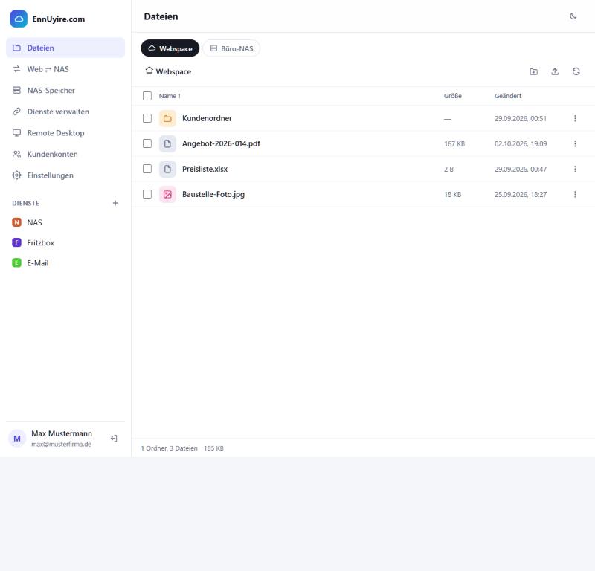Click the purple Fritzbox service badge
The width and height of the screenshot is (595, 571).
[x=16, y=242]
